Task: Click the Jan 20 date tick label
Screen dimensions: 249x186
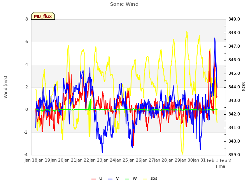Action: [x=57, y=160]
